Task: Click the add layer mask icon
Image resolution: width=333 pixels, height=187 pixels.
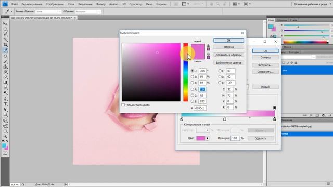Action: (317, 115)
